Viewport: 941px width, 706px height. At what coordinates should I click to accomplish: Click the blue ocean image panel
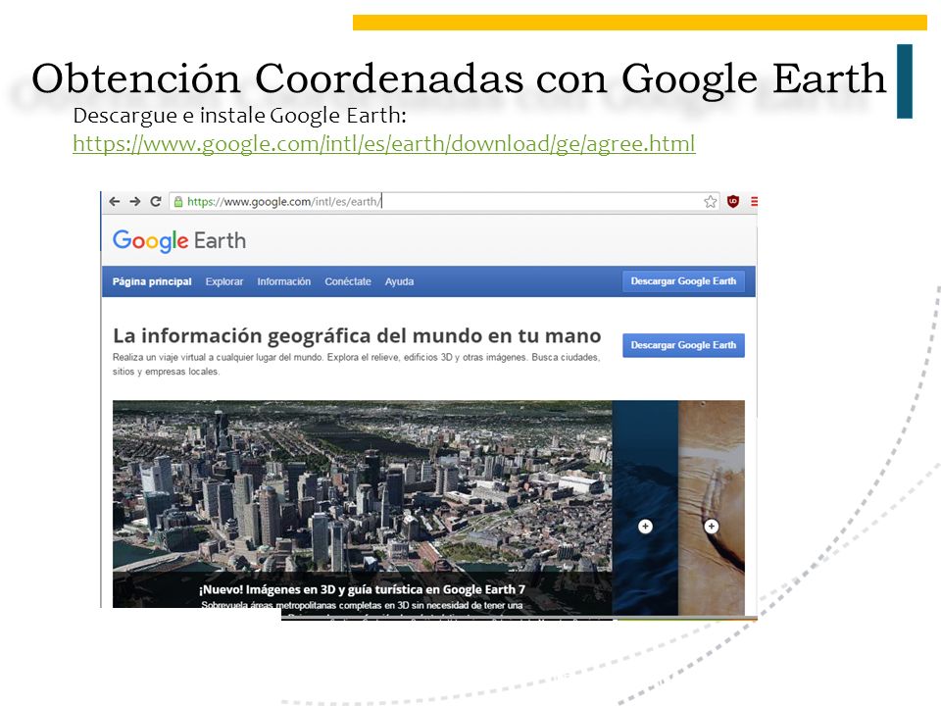[645, 507]
